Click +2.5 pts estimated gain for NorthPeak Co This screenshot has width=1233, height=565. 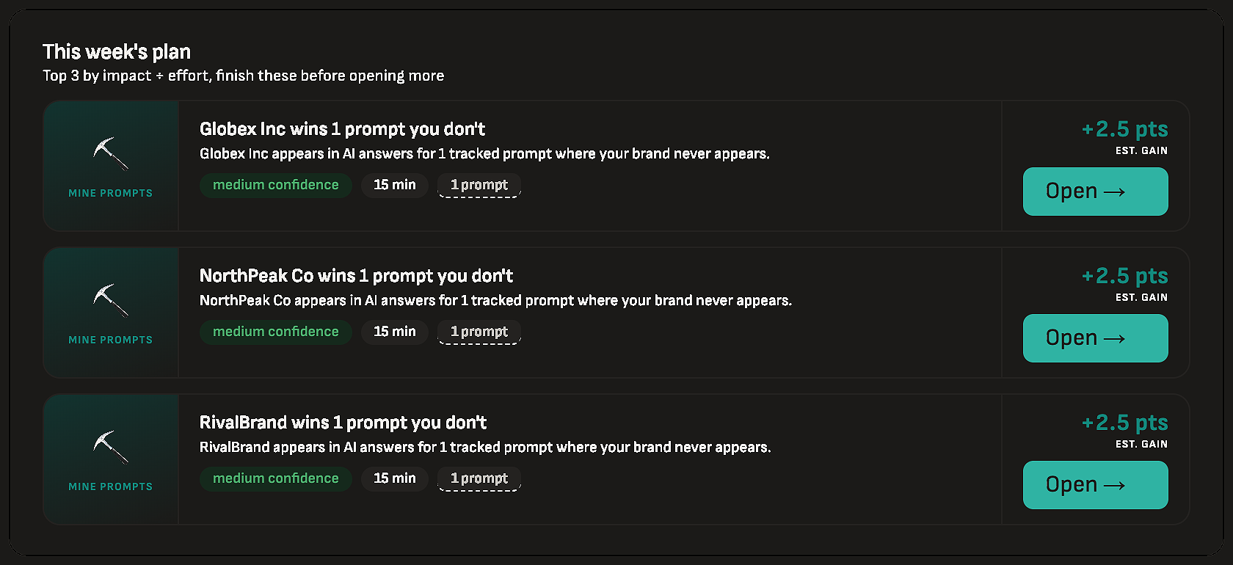pyautogui.click(x=1124, y=276)
